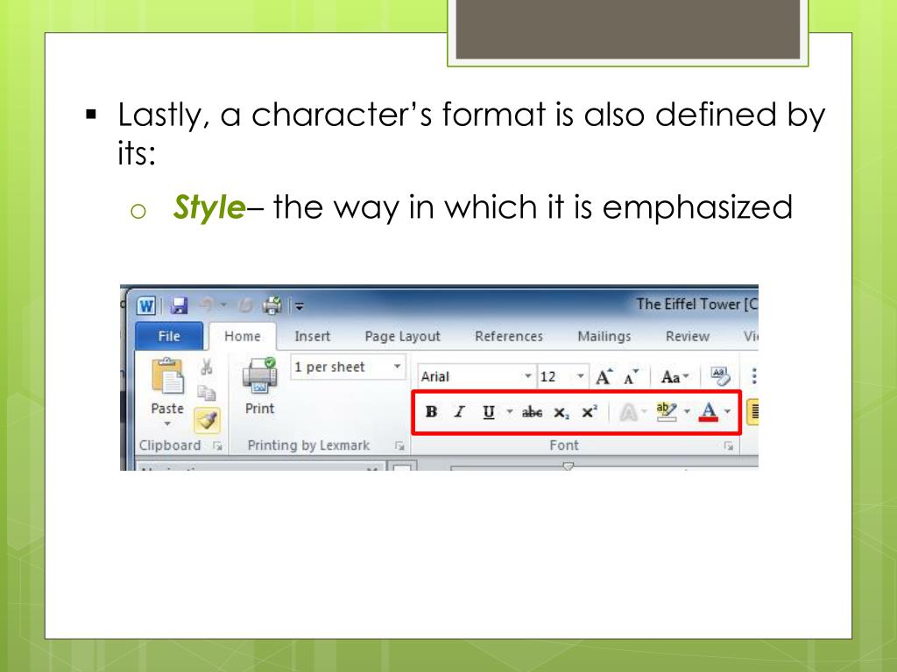
Task: Open the Clipboard dialog launcher
Action: tap(217, 445)
